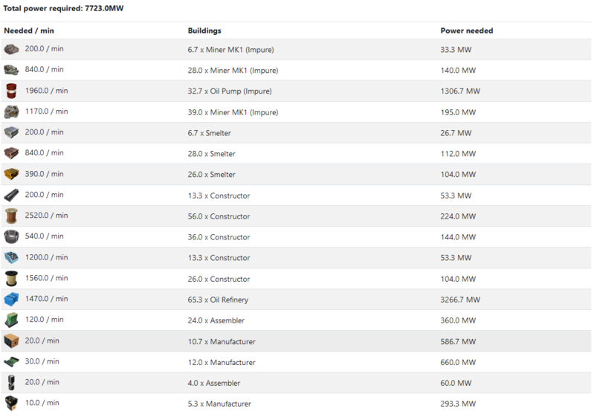Click the Total power required heading

[63, 8]
